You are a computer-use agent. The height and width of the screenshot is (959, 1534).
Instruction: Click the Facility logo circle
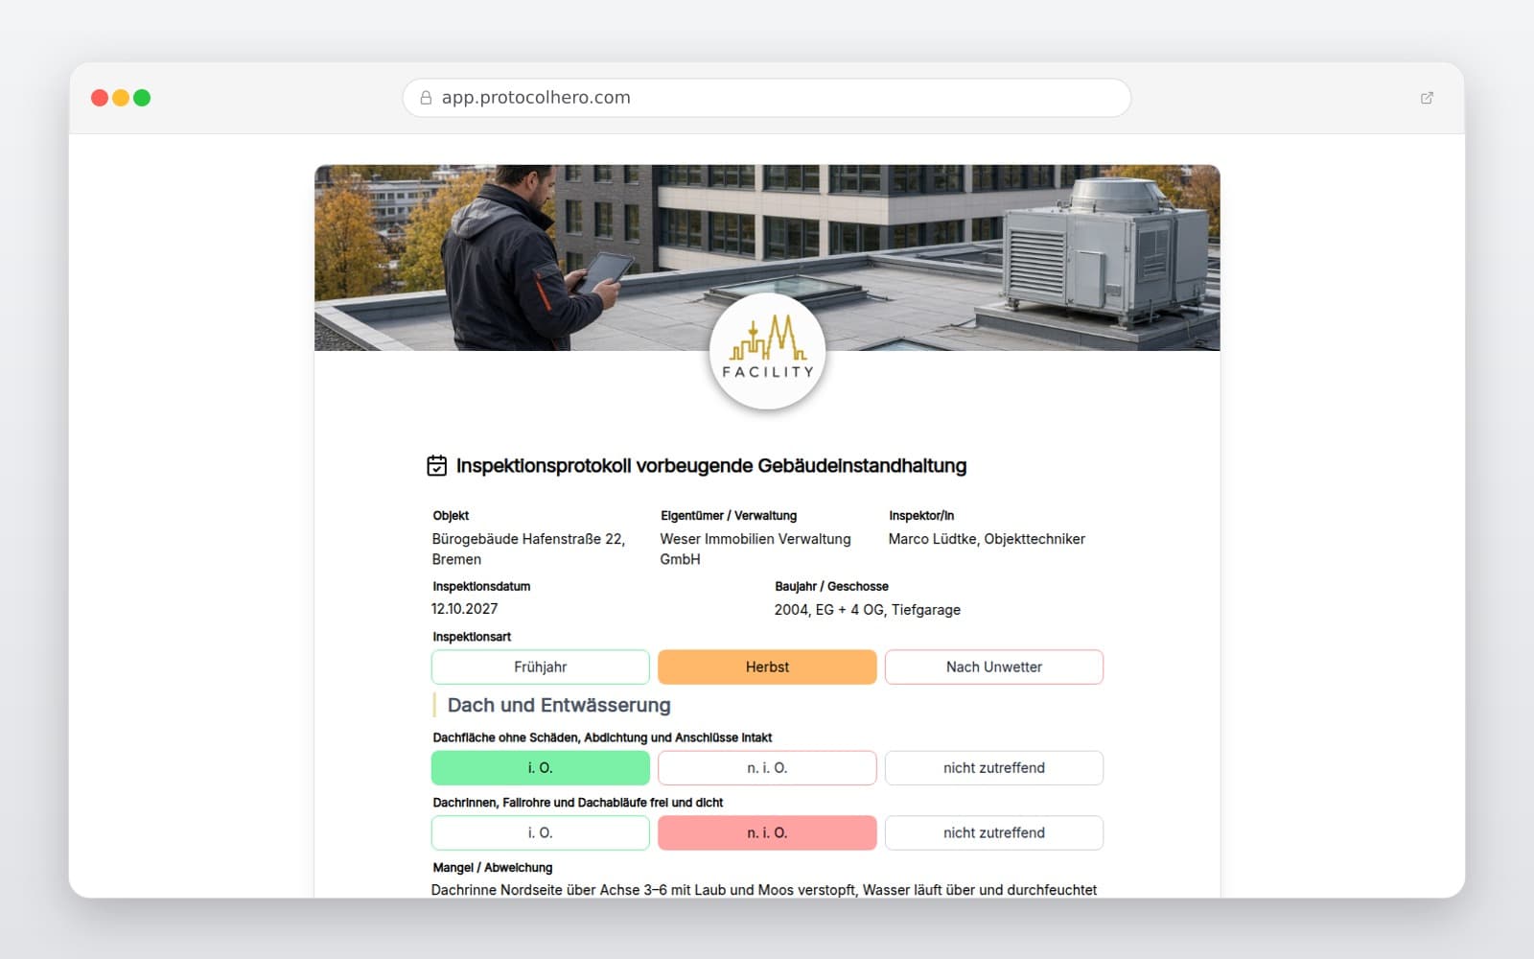(767, 352)
